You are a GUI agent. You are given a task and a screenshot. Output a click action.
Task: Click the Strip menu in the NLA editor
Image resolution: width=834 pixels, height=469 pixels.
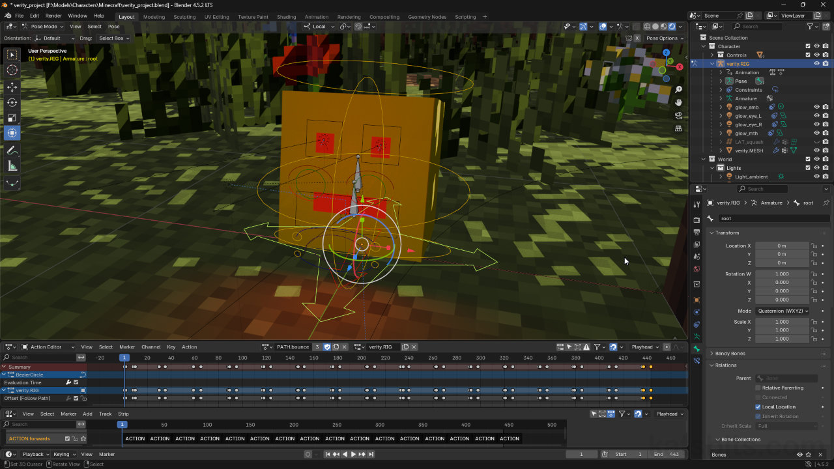click(123, 414)
